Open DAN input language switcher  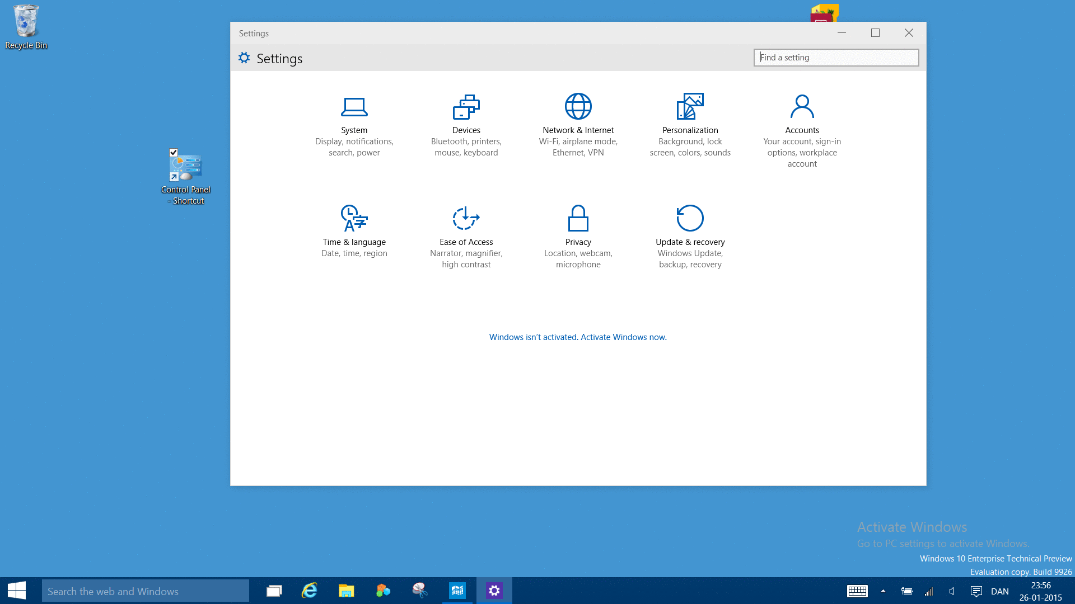point(999,591)
